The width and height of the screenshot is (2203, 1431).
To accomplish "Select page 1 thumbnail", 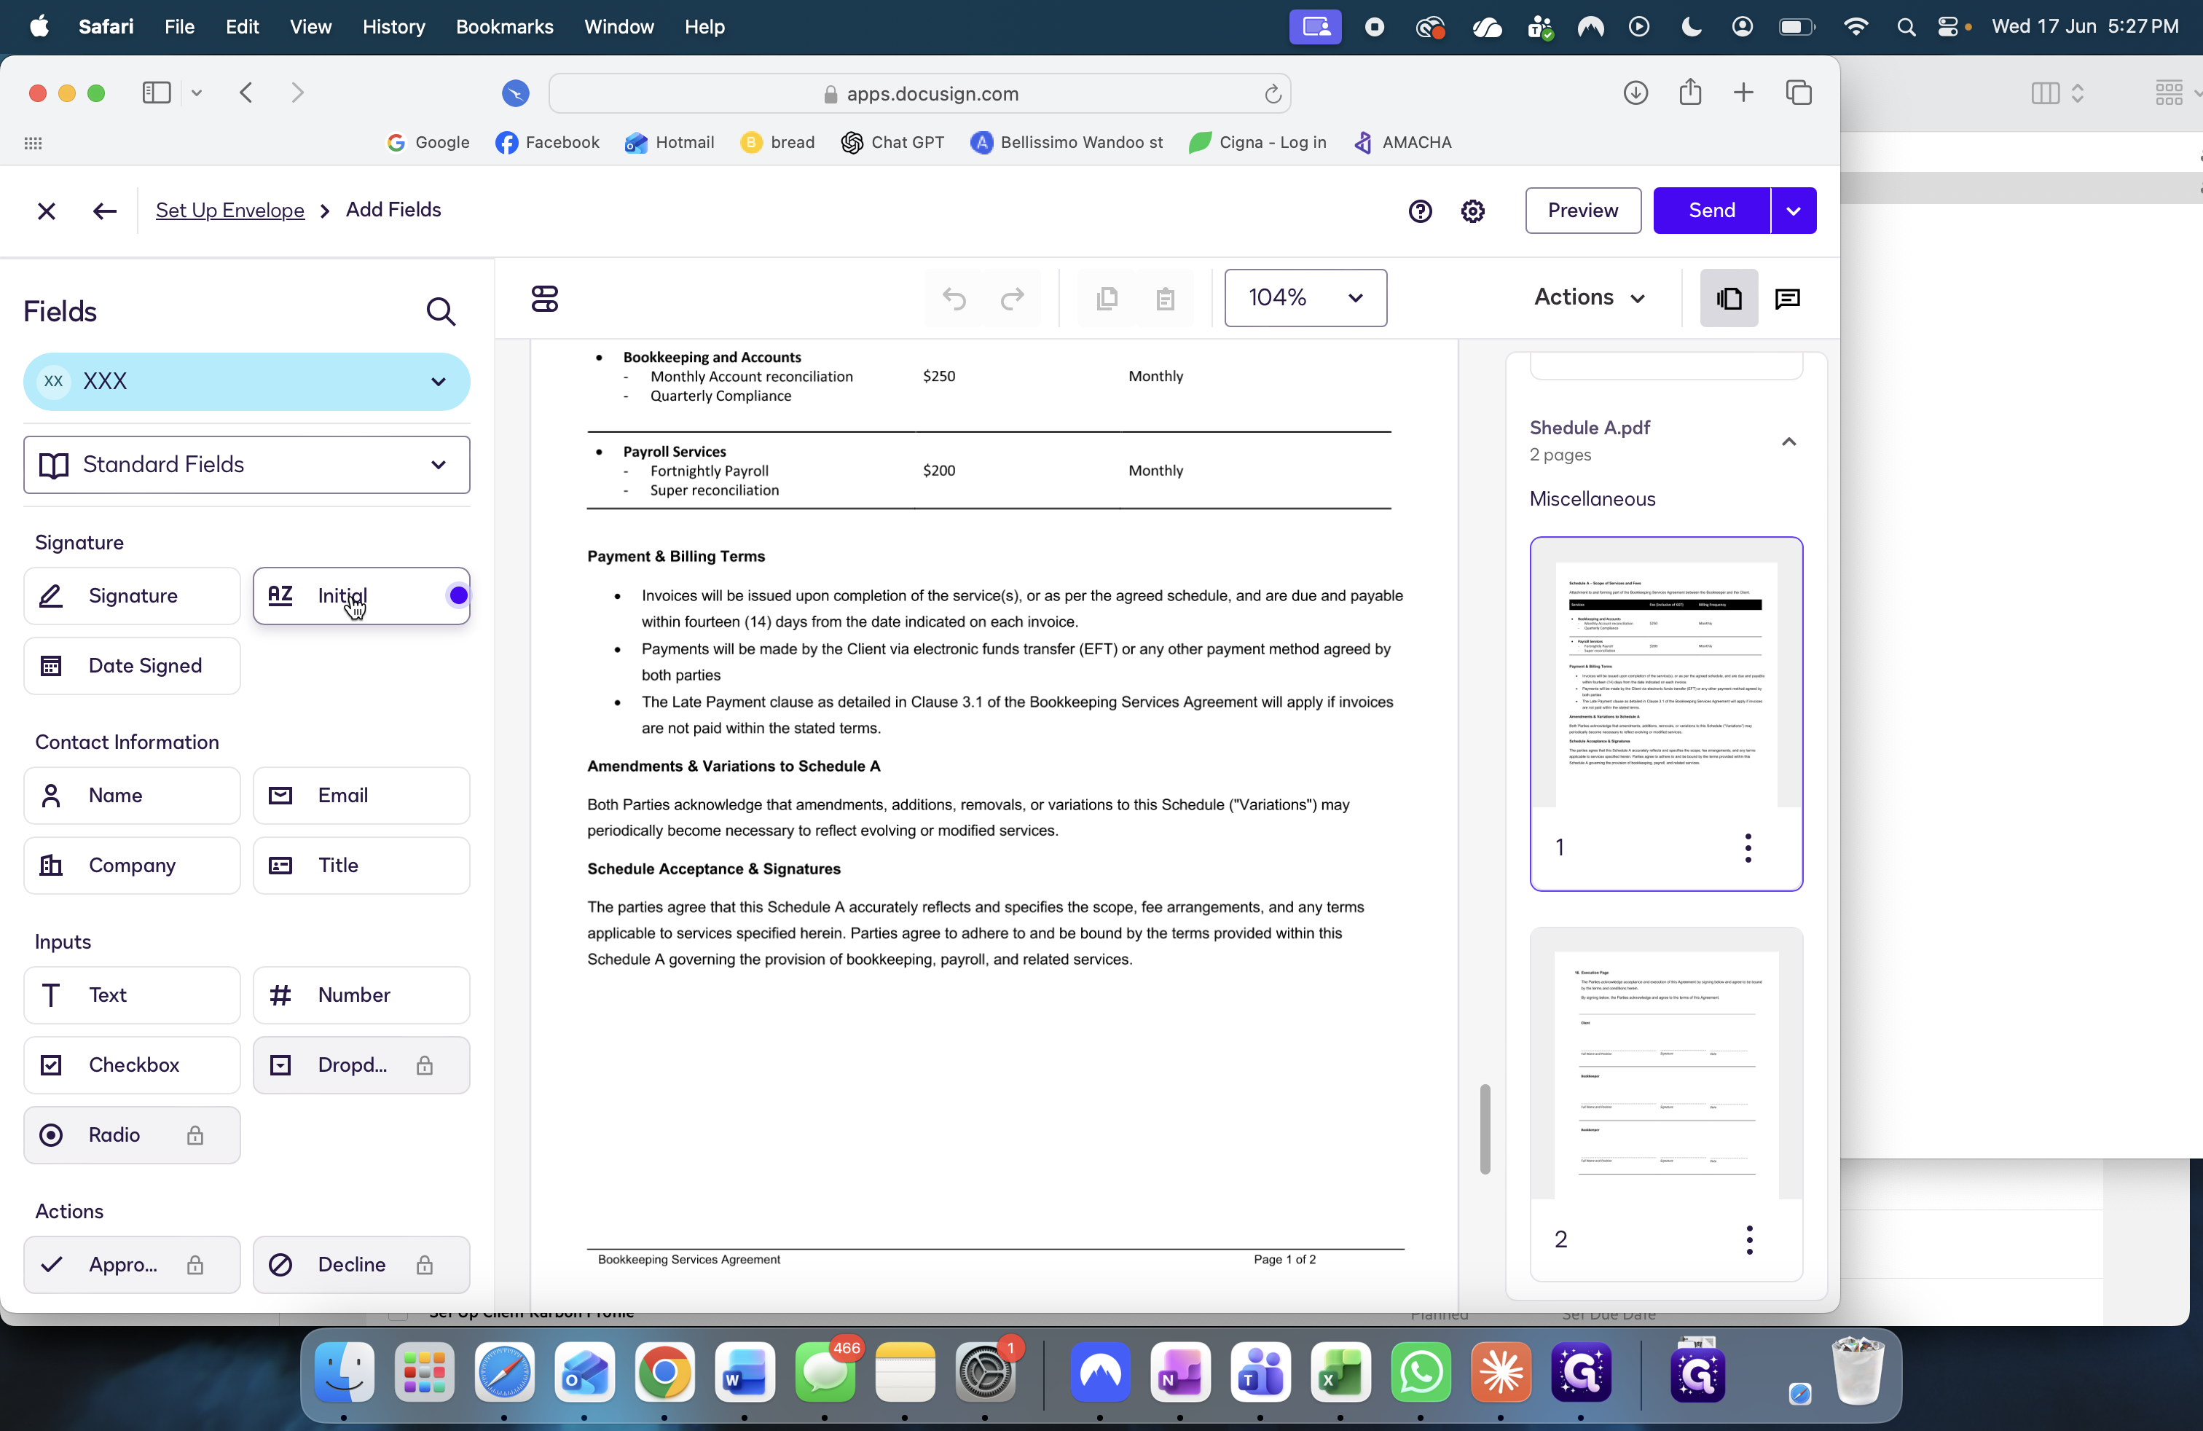I will [x=1666, y=713].
